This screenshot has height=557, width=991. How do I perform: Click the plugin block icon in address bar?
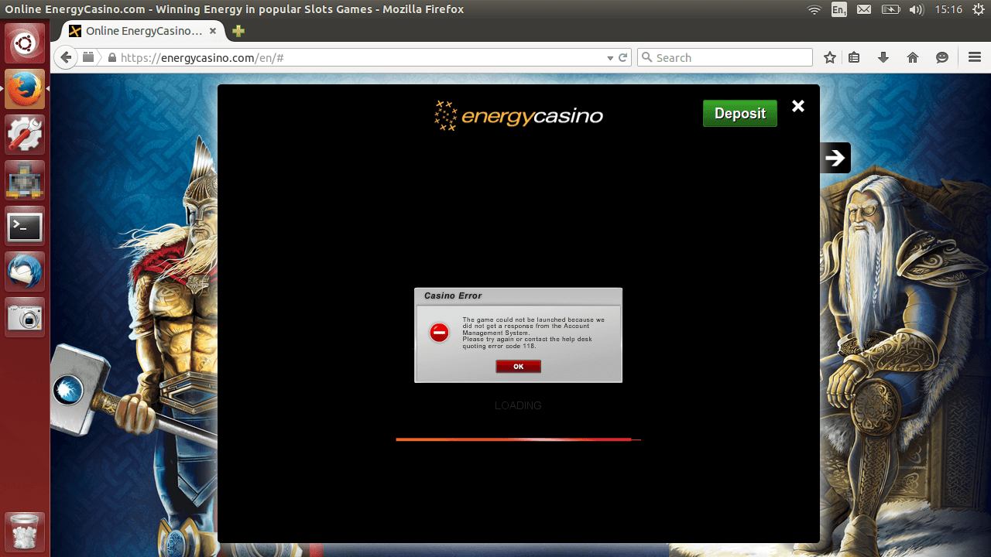pyautogui.click(x=88, y=57)
